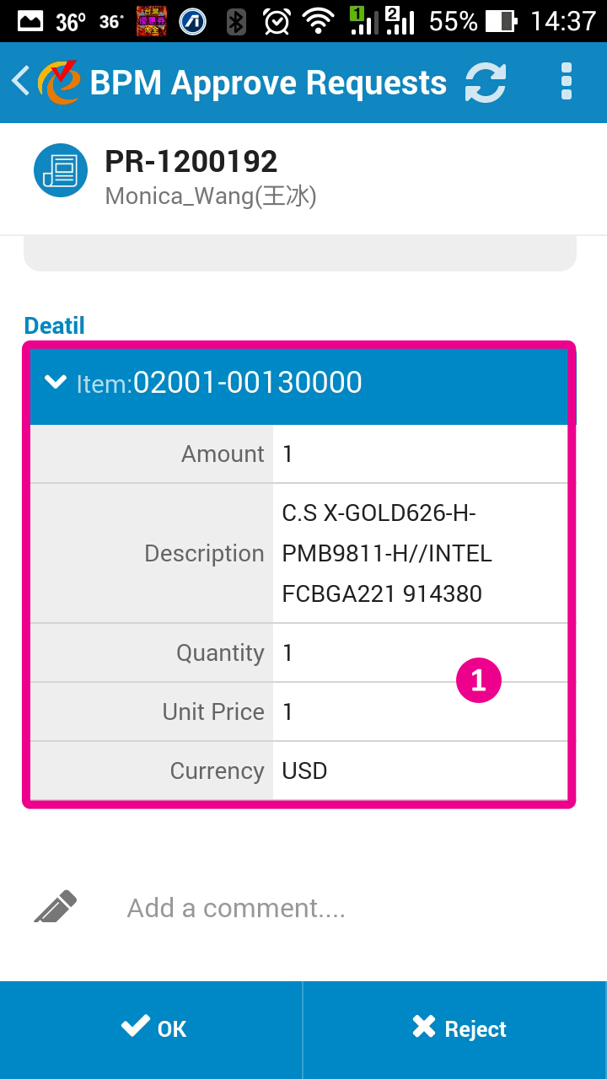Tap the Wi-Fi status bar icon

pos(319,21)
